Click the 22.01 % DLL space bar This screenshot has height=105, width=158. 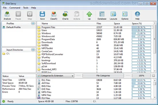point(141,80)
